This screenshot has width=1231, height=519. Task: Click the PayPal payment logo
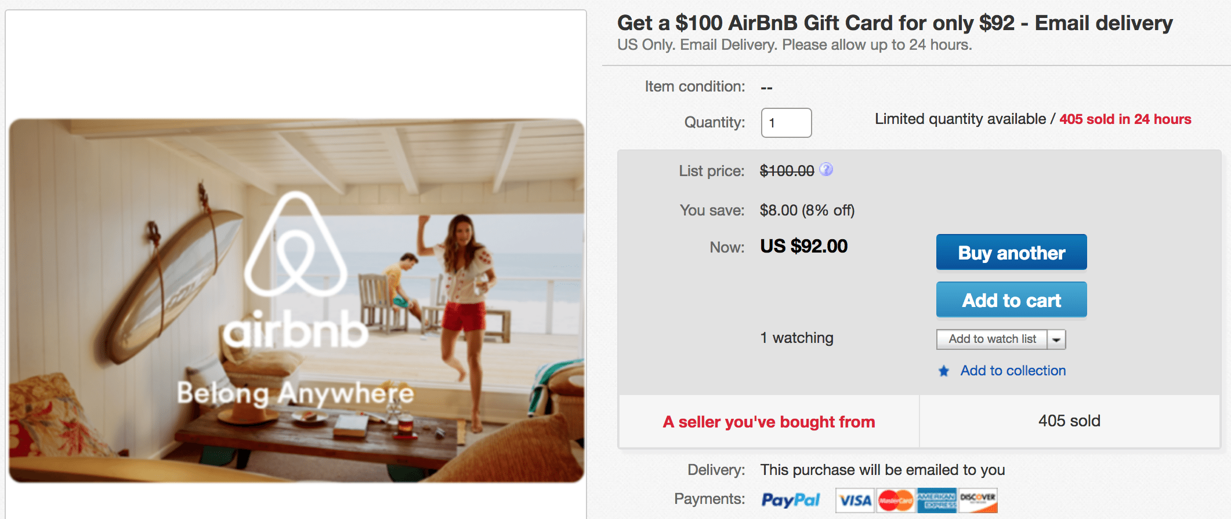pos(790,500)
